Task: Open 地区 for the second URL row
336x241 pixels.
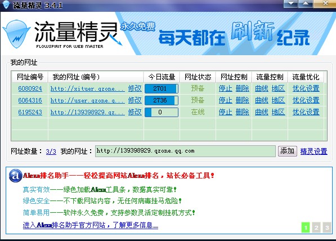Action: point(278,100)
